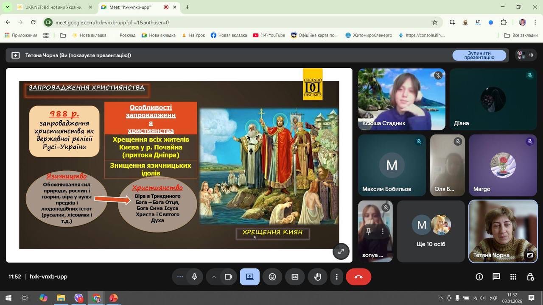This screenshot has width=543, height=305.
Task: Open Windows notification center
Action: (531, 298)
